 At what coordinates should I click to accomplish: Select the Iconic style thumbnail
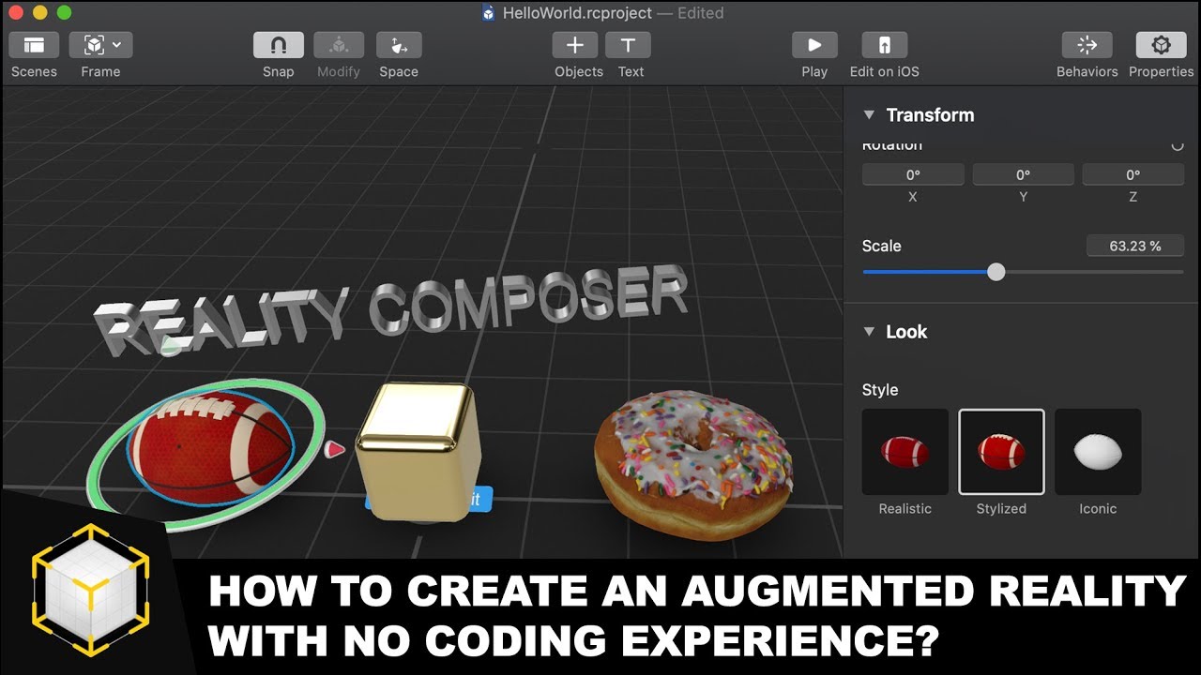[1098, 452]
